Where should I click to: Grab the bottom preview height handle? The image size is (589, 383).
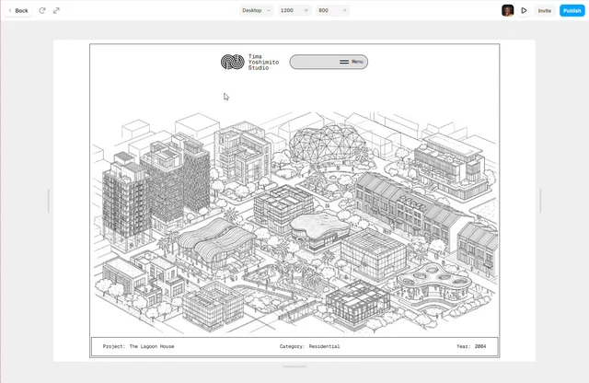tap(294, 366)
